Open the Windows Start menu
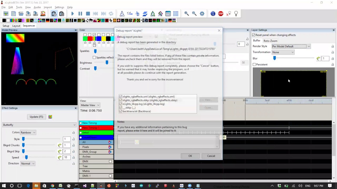337x189 pixels. tap(4, 186)
